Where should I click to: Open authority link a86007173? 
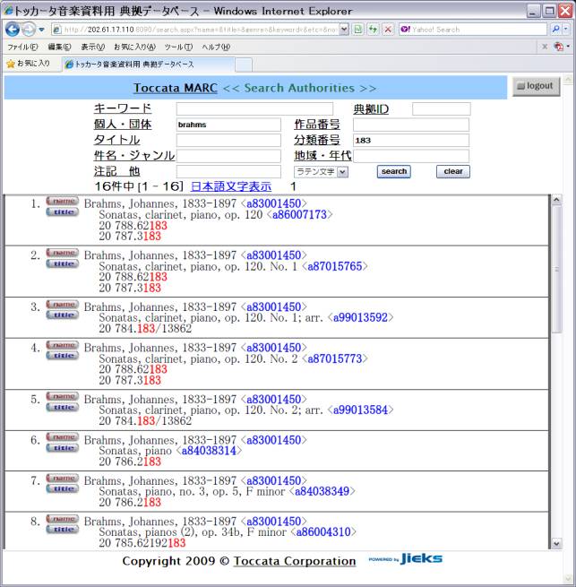tap(299, 214)
